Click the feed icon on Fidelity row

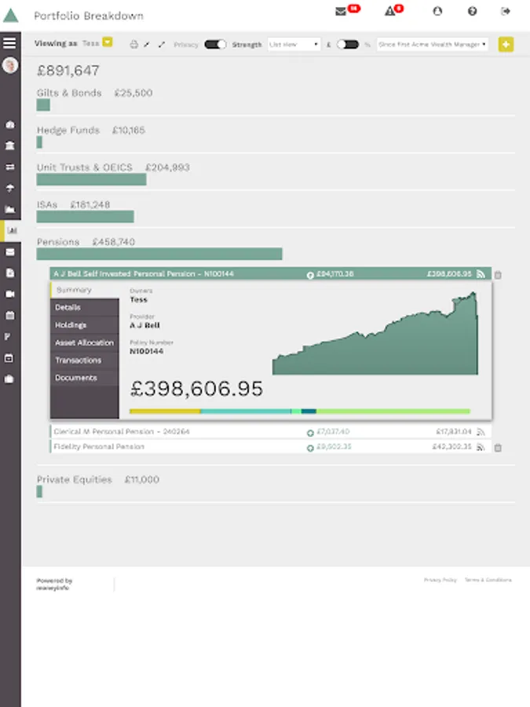pos(481,447)
